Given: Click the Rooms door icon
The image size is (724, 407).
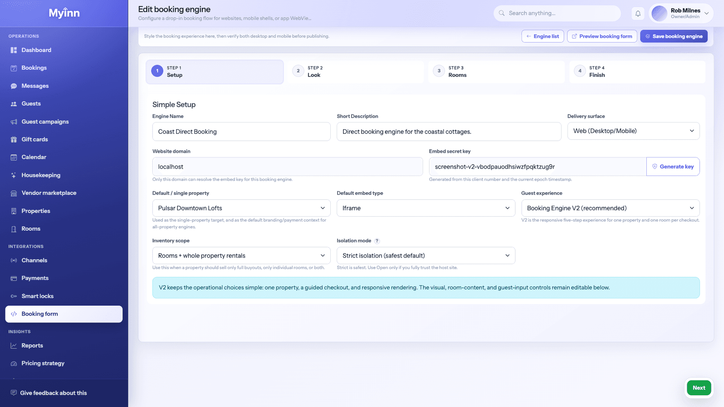Looking at the screenshot, I should coord(14,229).
